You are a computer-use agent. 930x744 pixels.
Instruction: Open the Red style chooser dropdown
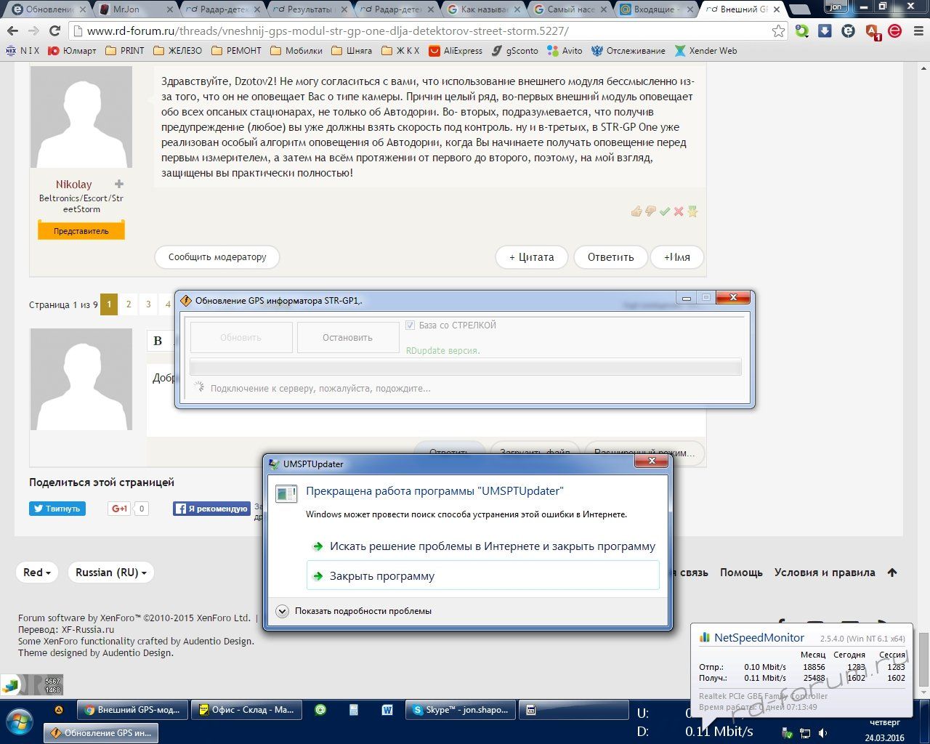click(x=37, y=573)
